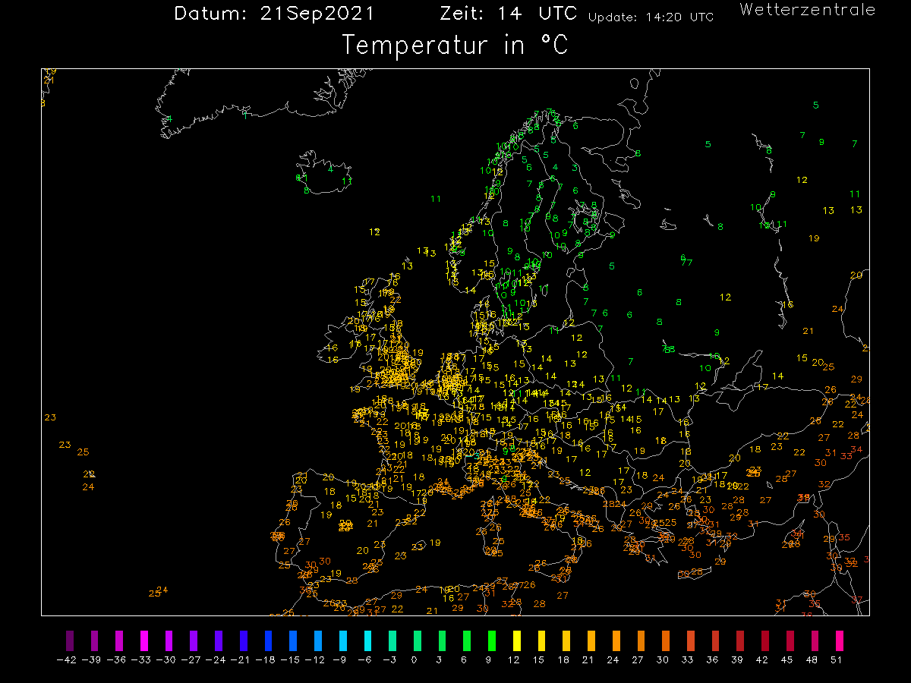Viewport: 911px width, 683px height.
Task: Click the orange 24 °C legend swatch
Action: coord(616,639)
